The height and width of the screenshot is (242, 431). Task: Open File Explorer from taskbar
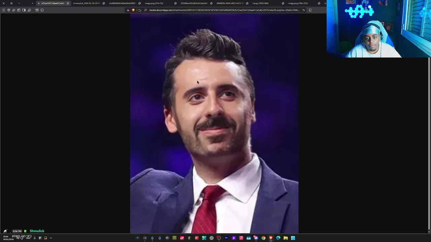point(286,238)
